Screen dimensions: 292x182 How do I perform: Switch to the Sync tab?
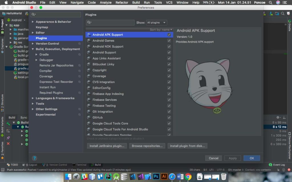[24, 117]
